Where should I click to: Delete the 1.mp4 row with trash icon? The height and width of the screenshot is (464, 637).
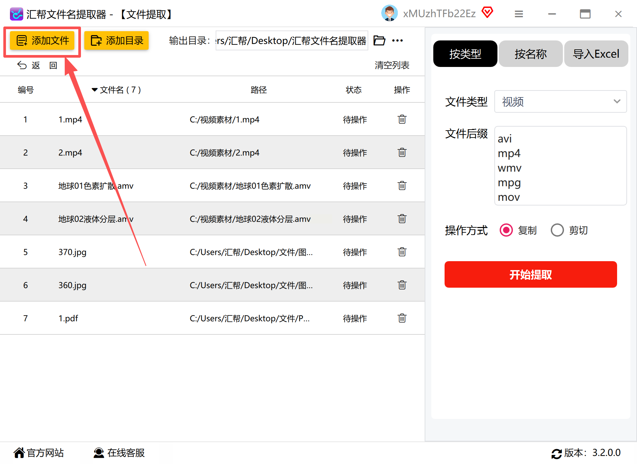[402, 119]
